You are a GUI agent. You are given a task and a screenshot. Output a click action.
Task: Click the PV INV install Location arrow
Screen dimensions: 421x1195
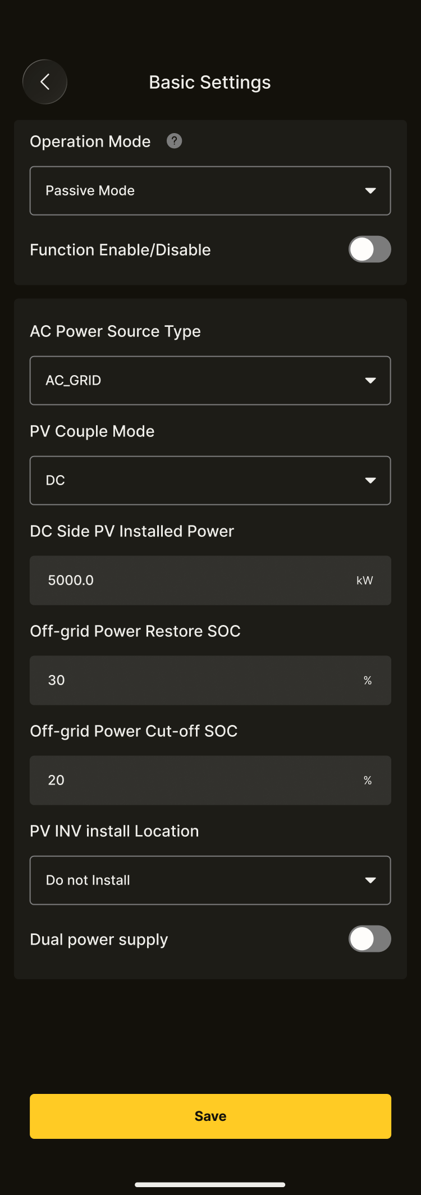370,881
